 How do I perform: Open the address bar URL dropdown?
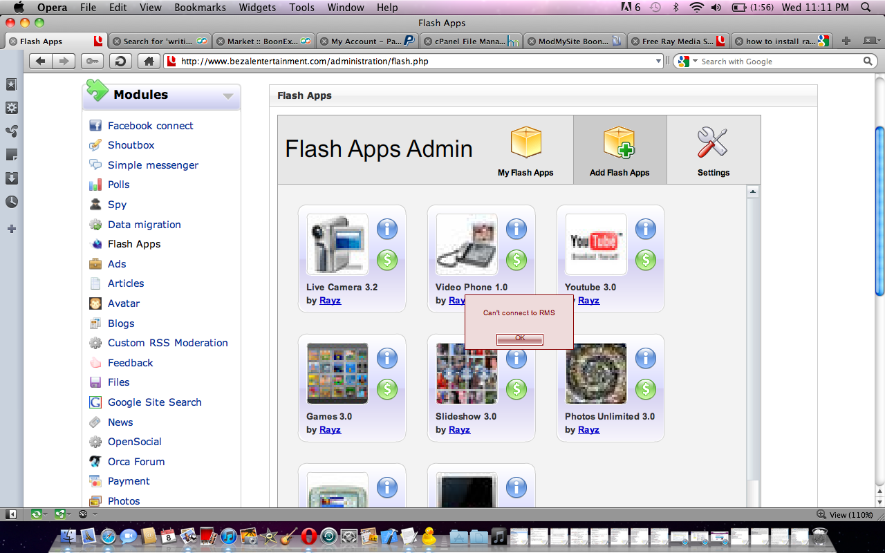(x=658, y=62)
